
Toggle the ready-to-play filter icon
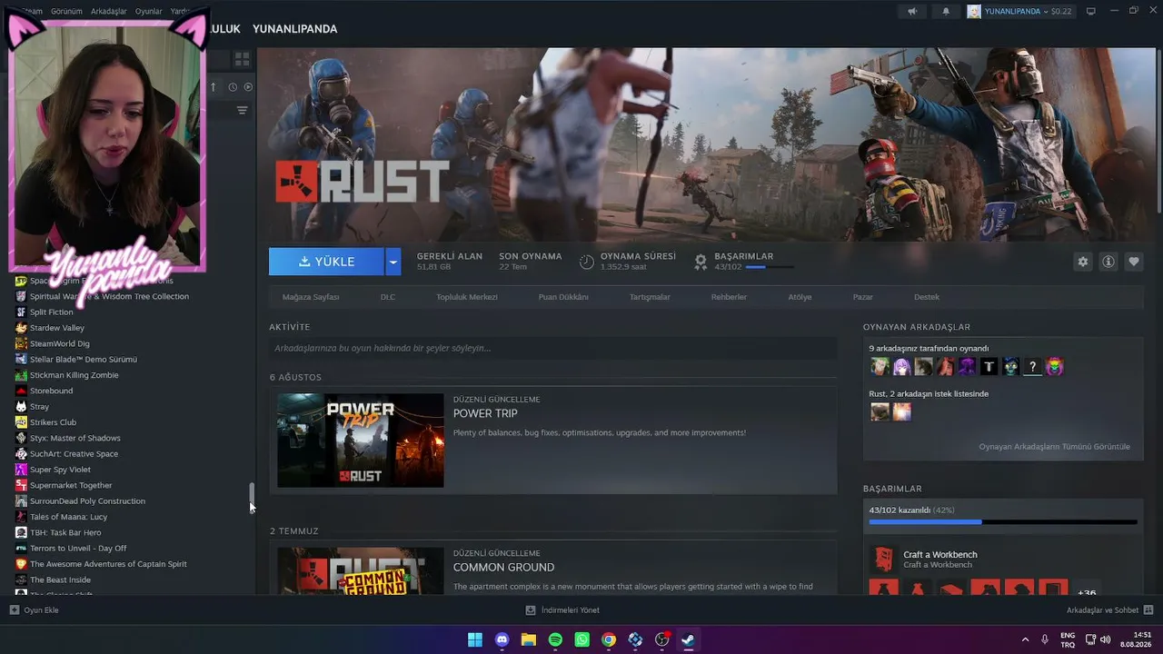click(248, 87)
